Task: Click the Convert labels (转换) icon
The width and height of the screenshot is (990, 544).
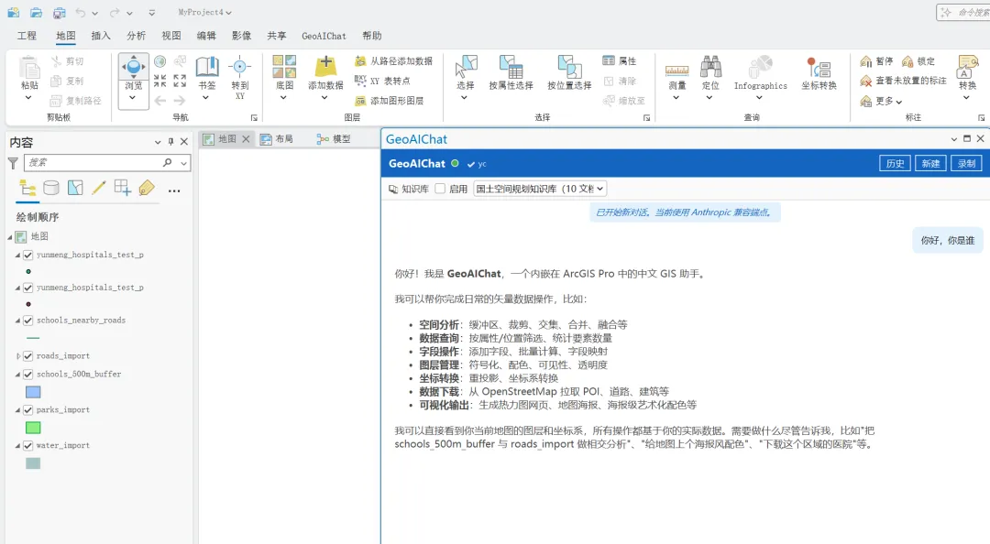Action: click(967, 66)
